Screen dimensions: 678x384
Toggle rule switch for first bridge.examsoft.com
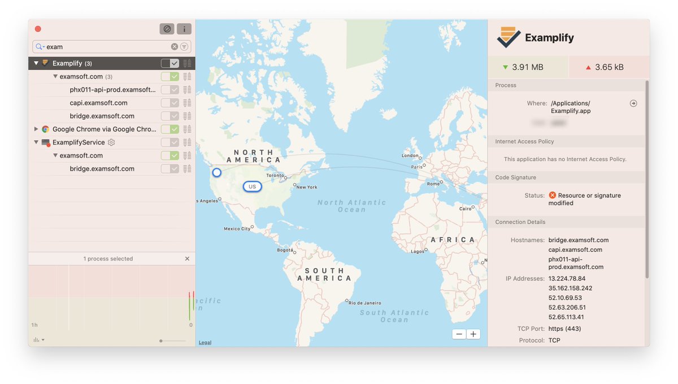point(170,116)
